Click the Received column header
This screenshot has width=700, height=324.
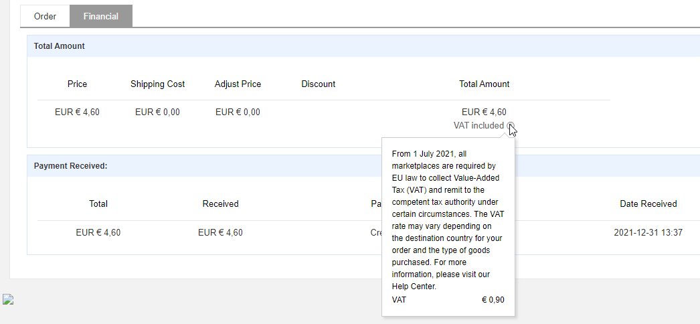[x=221, y=204]
